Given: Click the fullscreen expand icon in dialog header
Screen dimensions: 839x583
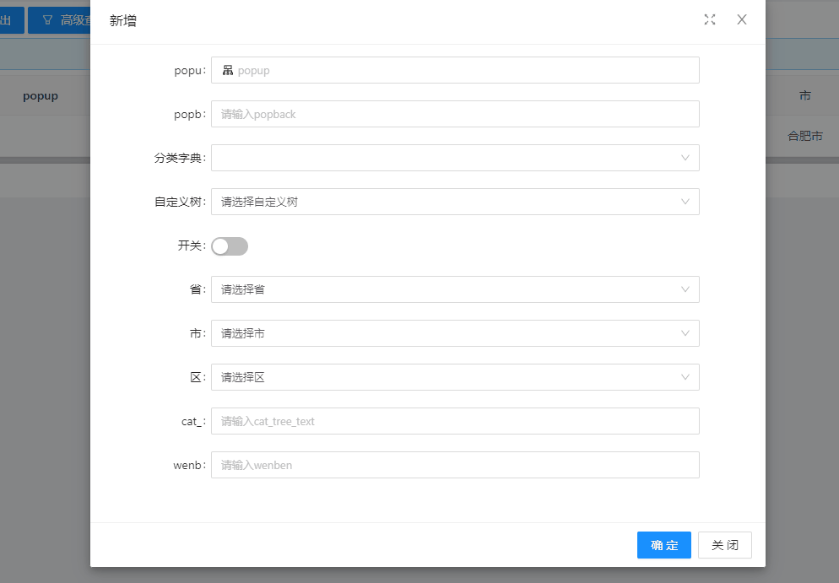Looking at the screenshot, I should pos(710,19).
